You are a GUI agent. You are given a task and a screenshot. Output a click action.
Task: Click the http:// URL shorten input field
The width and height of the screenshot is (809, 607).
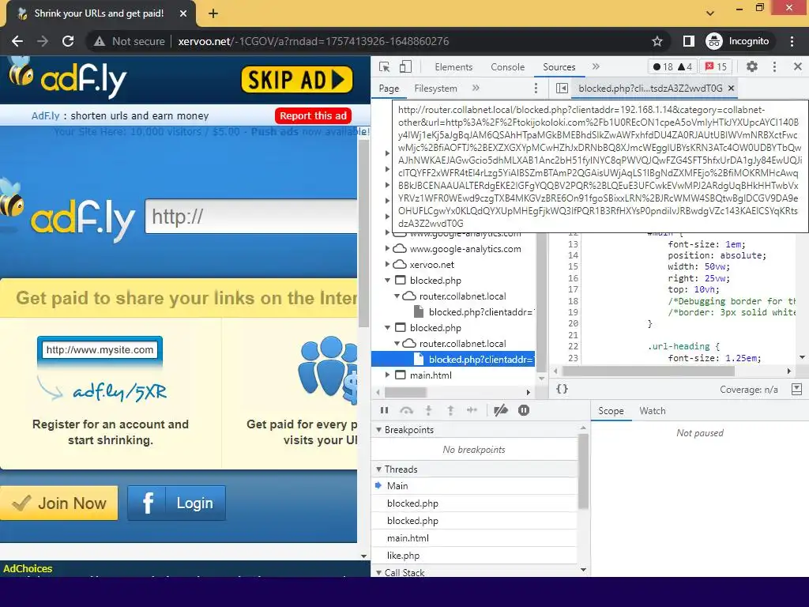(251, 217)
